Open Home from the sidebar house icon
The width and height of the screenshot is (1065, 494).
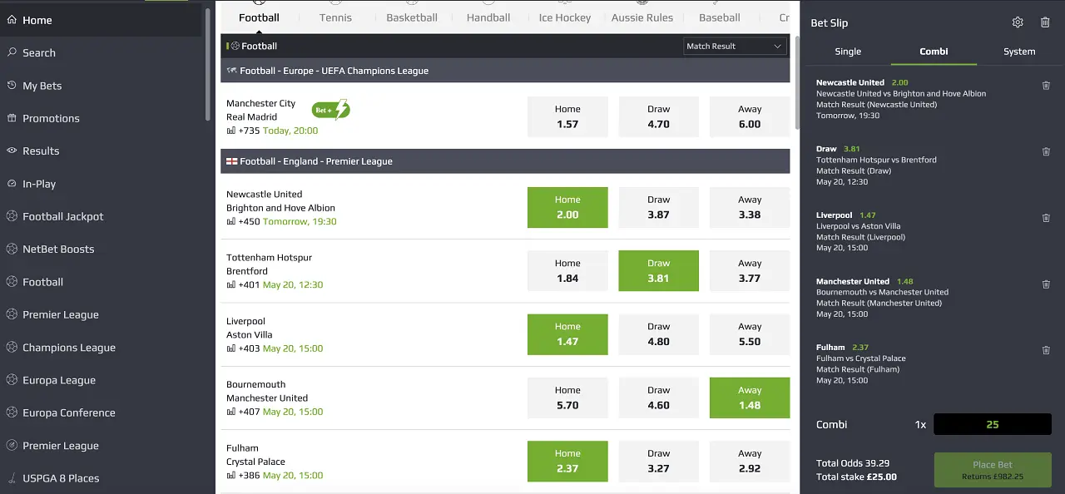tap(12, 20)
